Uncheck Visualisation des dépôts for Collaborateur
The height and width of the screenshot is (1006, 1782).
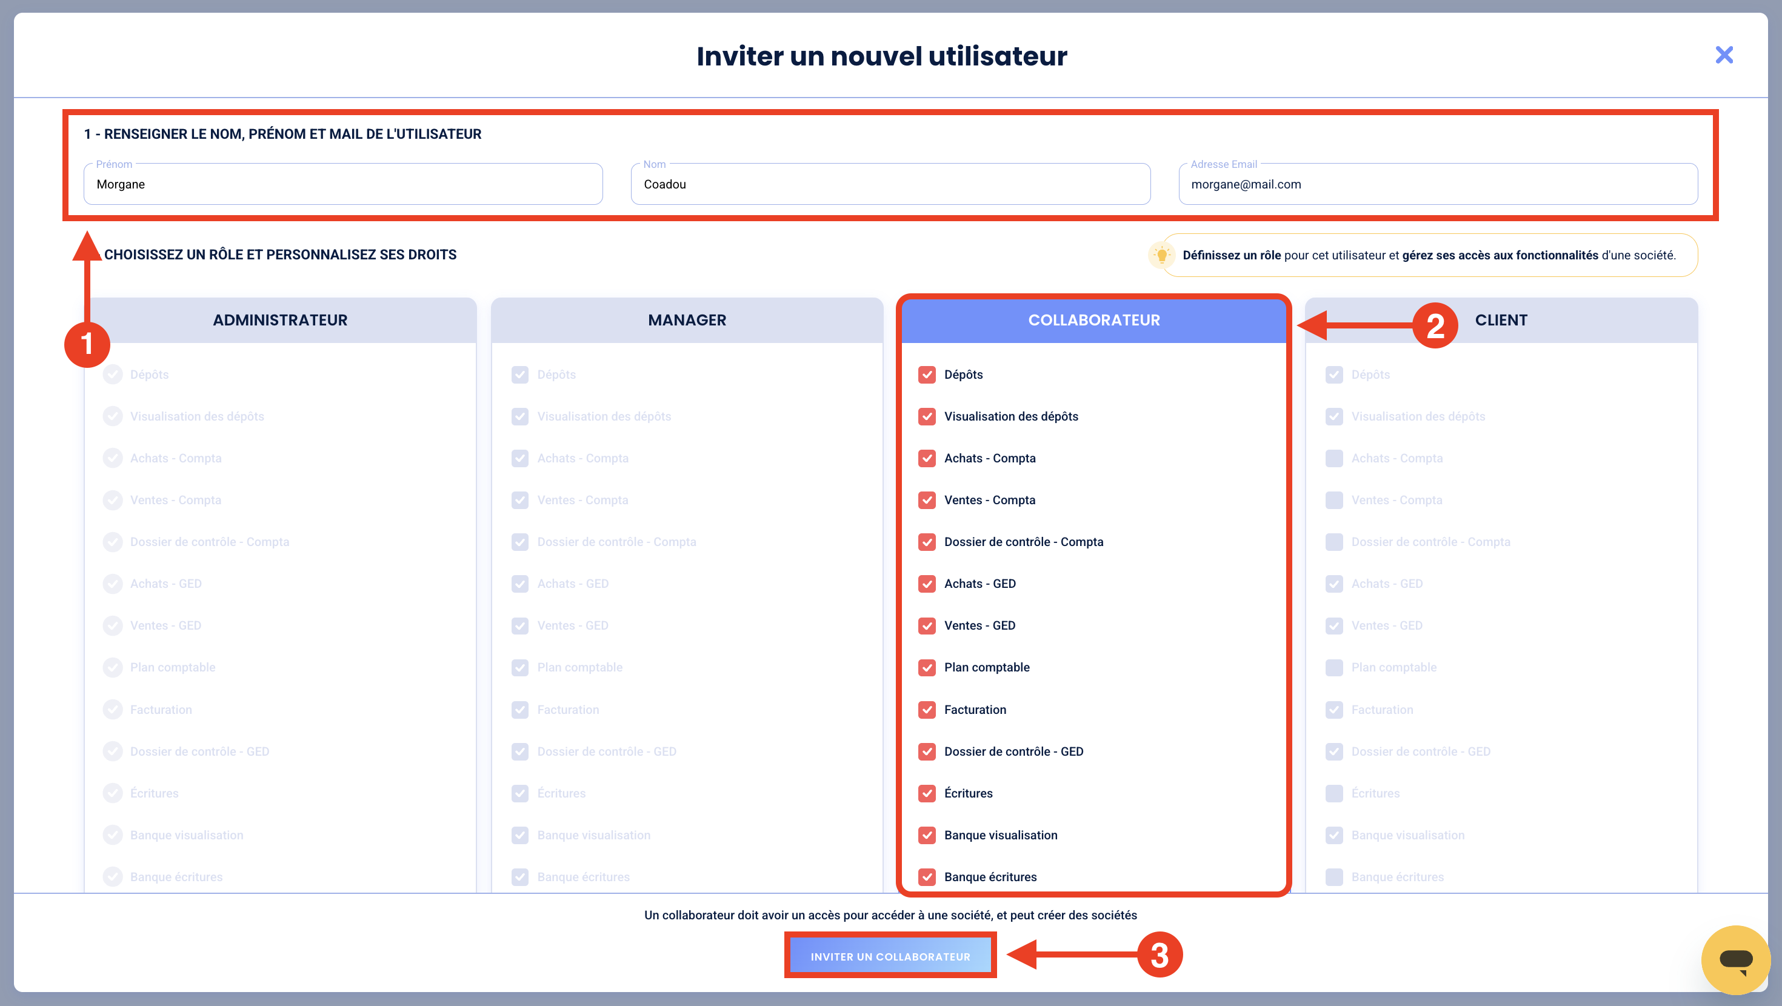point(927,416)
